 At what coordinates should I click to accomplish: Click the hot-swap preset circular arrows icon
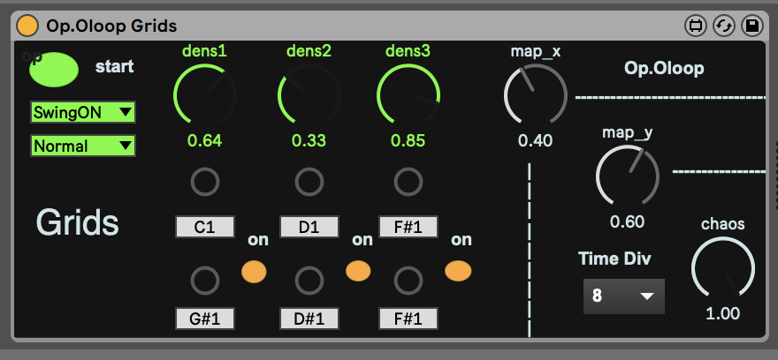724,26
